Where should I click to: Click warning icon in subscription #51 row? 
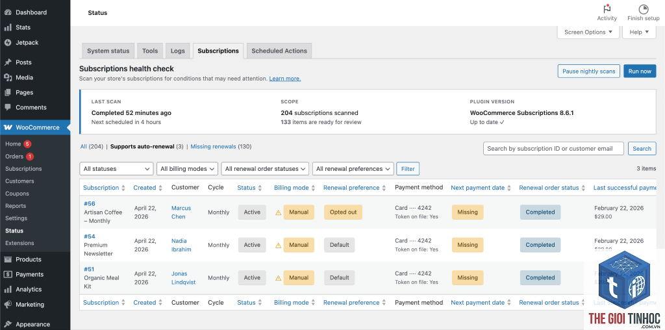click(x=278, y=278)
